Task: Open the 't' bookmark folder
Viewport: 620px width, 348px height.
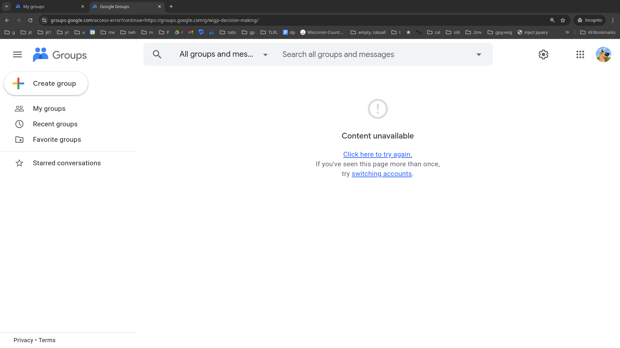Action: [396, 32]
